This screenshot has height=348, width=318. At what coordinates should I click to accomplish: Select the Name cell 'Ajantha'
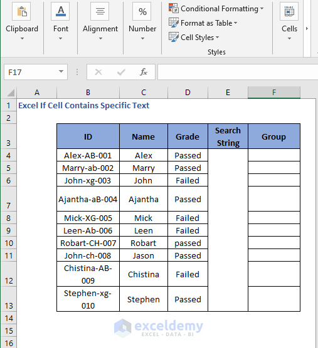point(144,199)
